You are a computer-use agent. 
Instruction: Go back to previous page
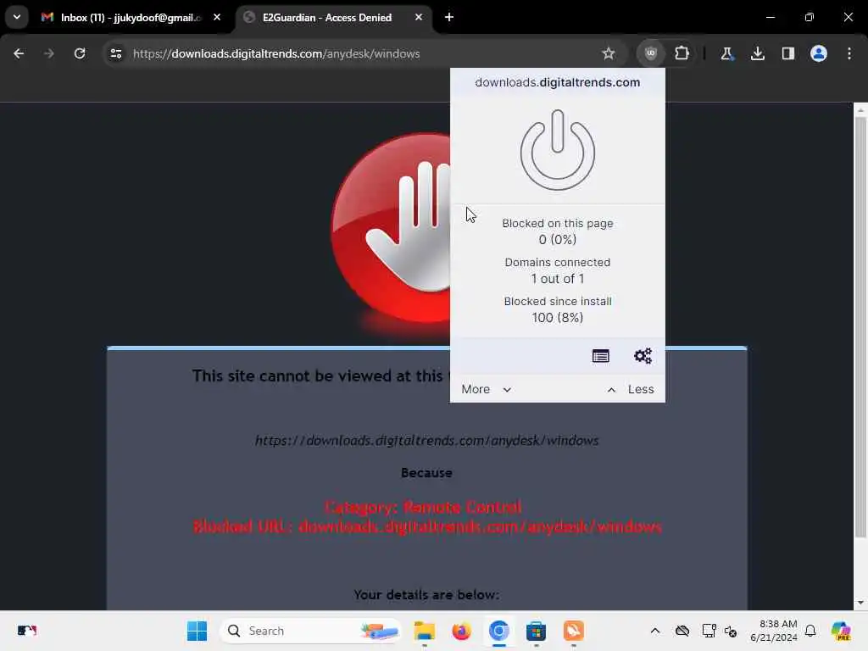(19, 53)
